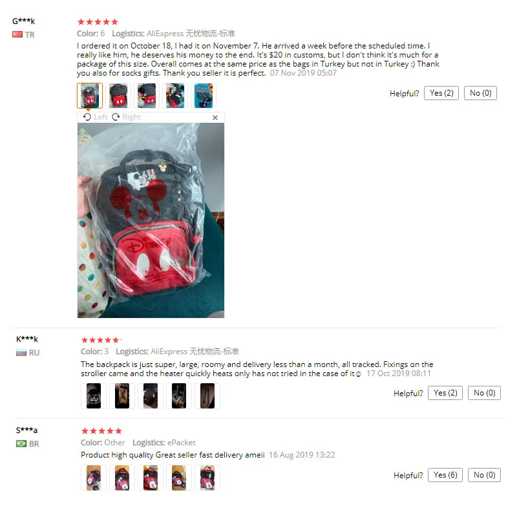Rotate the enlarged photo right
Viewport: 517px width, 517px height.
click(126, 117)
